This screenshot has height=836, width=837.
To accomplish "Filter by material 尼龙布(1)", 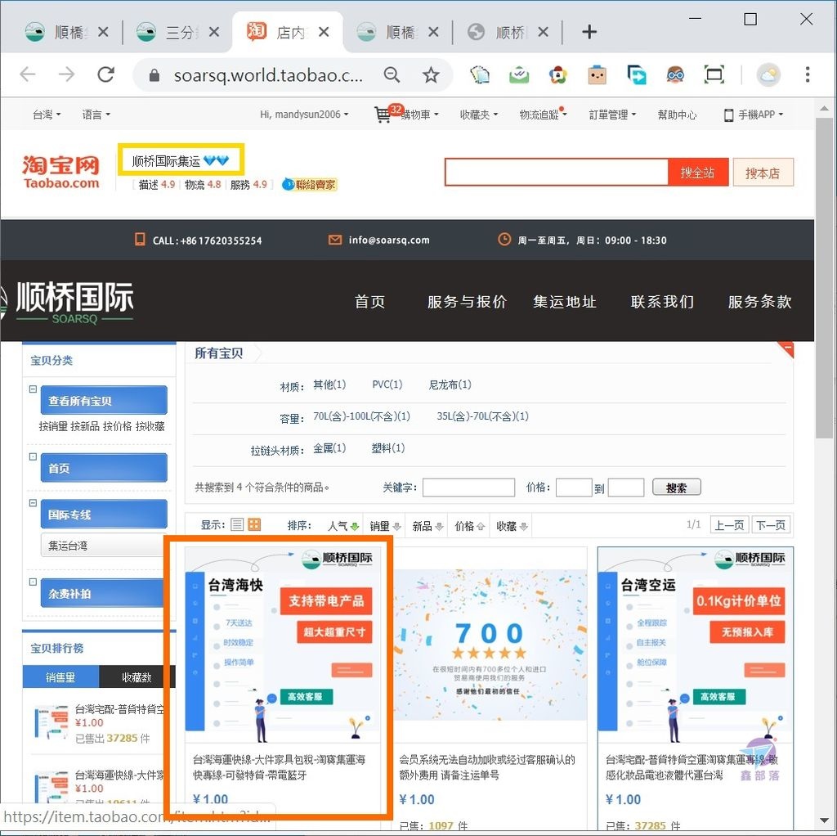I will [450, 384].
